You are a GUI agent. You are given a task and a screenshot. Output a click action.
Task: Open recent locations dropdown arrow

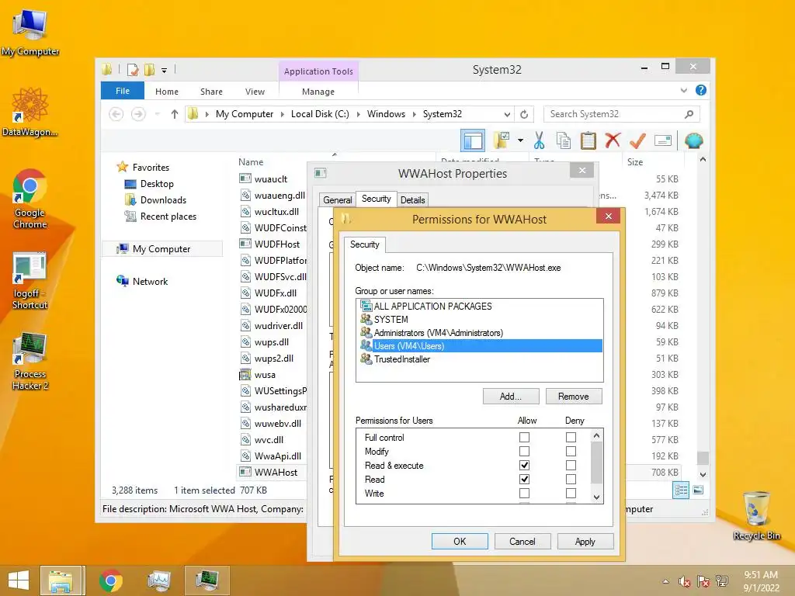pos(157,114)
